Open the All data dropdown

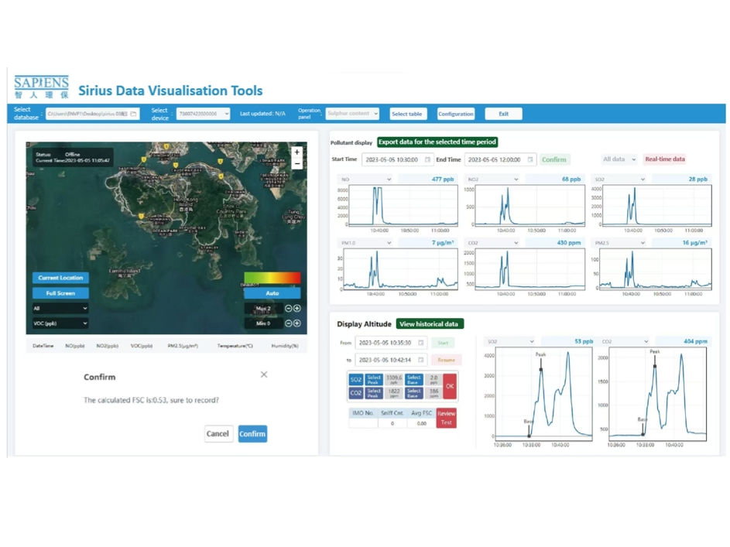pyautogui.click(x=619, y=159)
